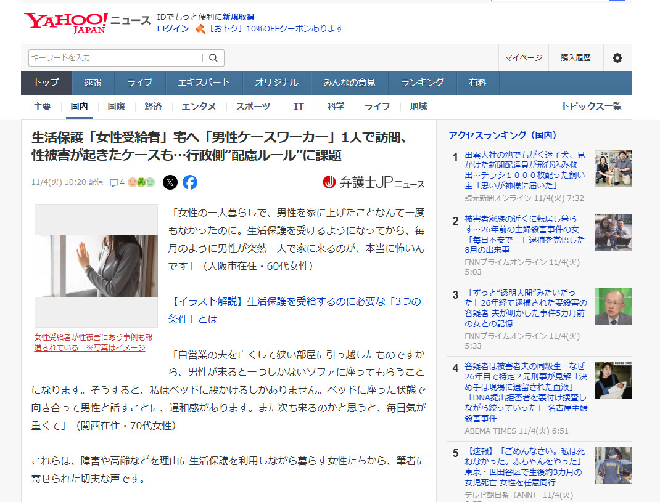Select the 速報 navigation tab
Image resolution: width=660 pixels, height=502 pixels.
click(x=93, y=83)
